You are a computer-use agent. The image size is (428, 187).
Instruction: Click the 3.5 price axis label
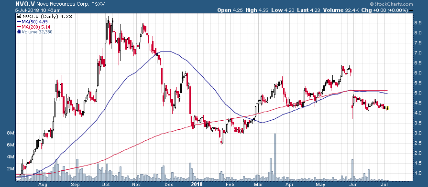coord(417,123)
